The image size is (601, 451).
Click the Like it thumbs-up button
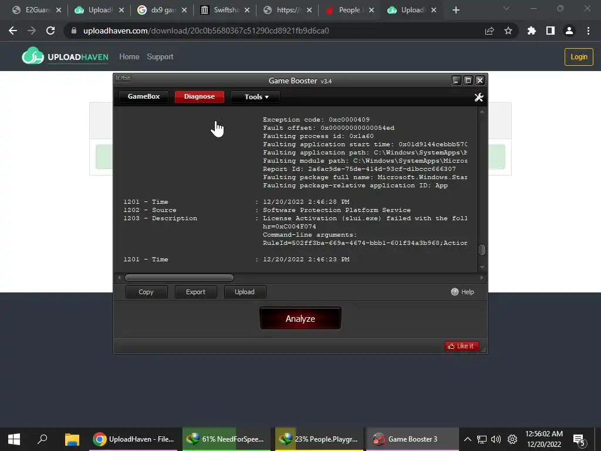coord(461,346)
